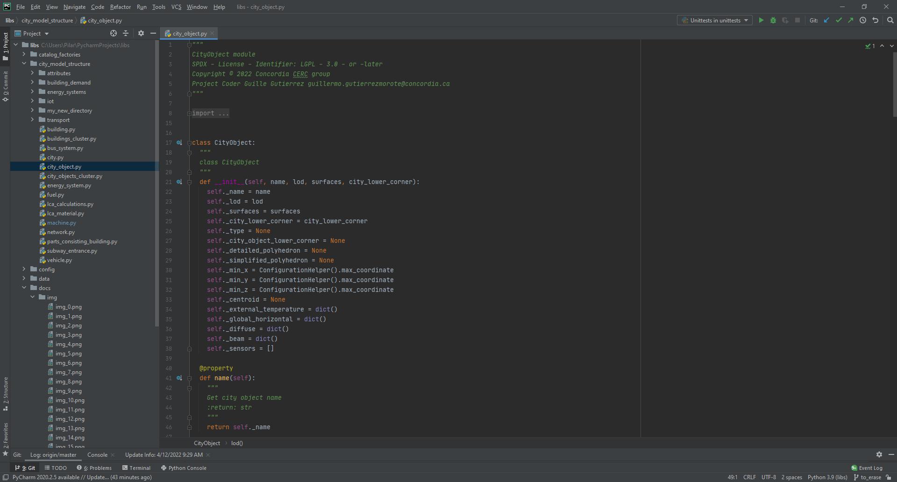This screenshot has height=482, width=897.
Task: Open inspection widget checkmark count
Action: point(870,46)
